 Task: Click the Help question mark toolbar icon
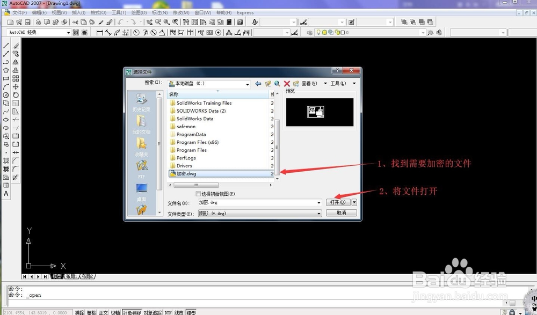[x=240, y=22]
